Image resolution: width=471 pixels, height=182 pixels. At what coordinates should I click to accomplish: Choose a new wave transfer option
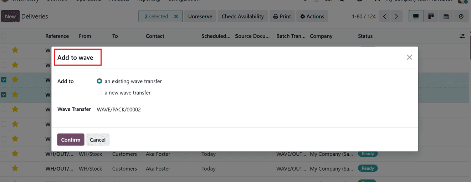tap(99, 93)
